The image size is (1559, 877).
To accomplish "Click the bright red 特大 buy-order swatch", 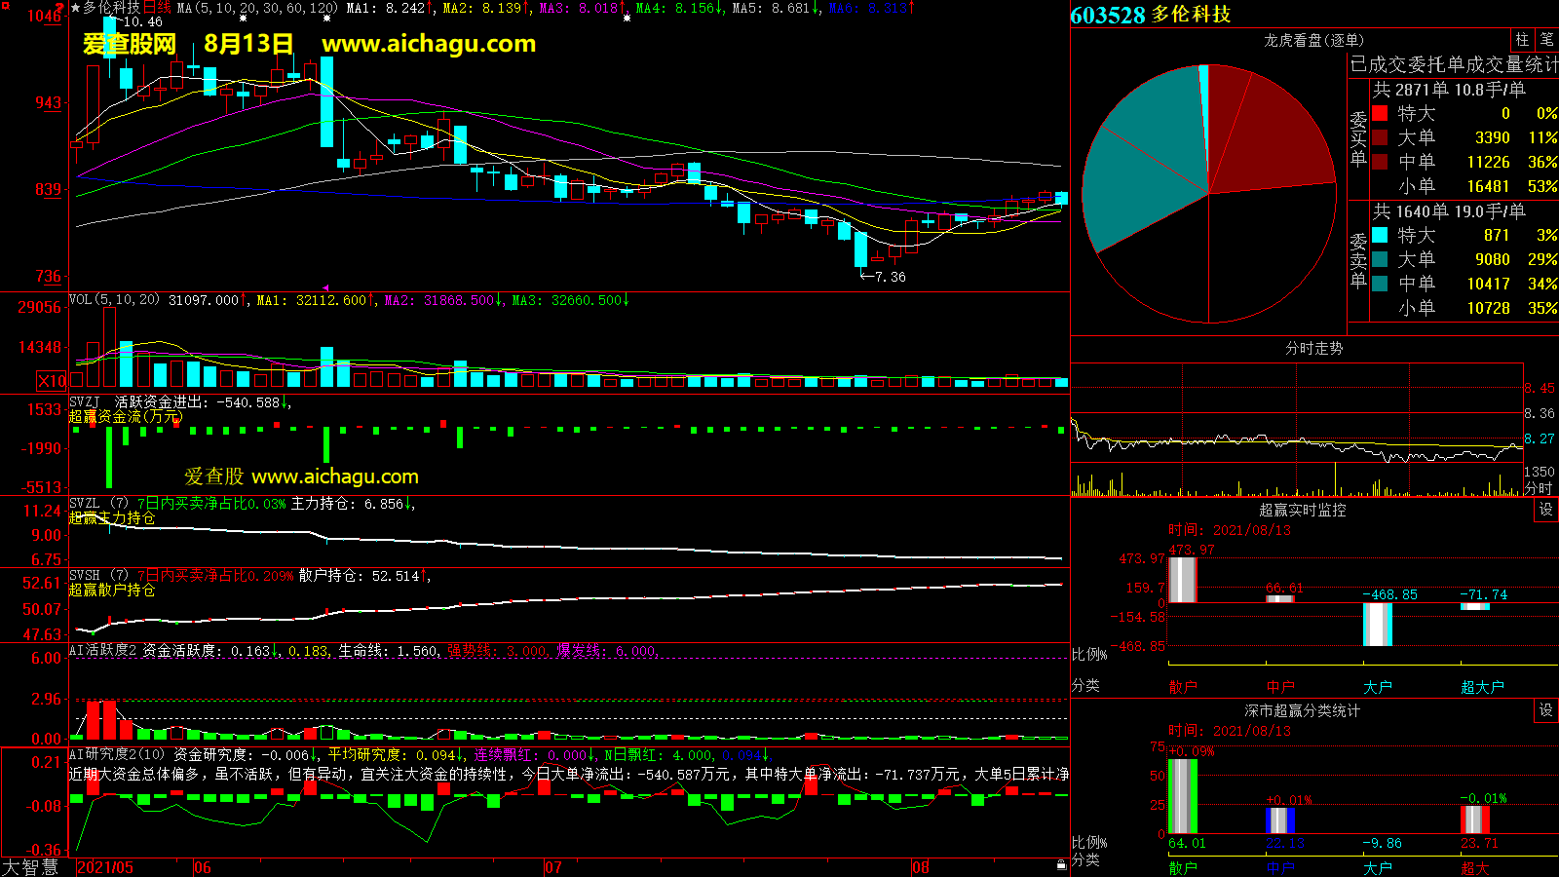I will point(1380,113).
